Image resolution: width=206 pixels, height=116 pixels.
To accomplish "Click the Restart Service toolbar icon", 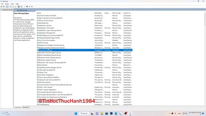I will tap(32, 6).
